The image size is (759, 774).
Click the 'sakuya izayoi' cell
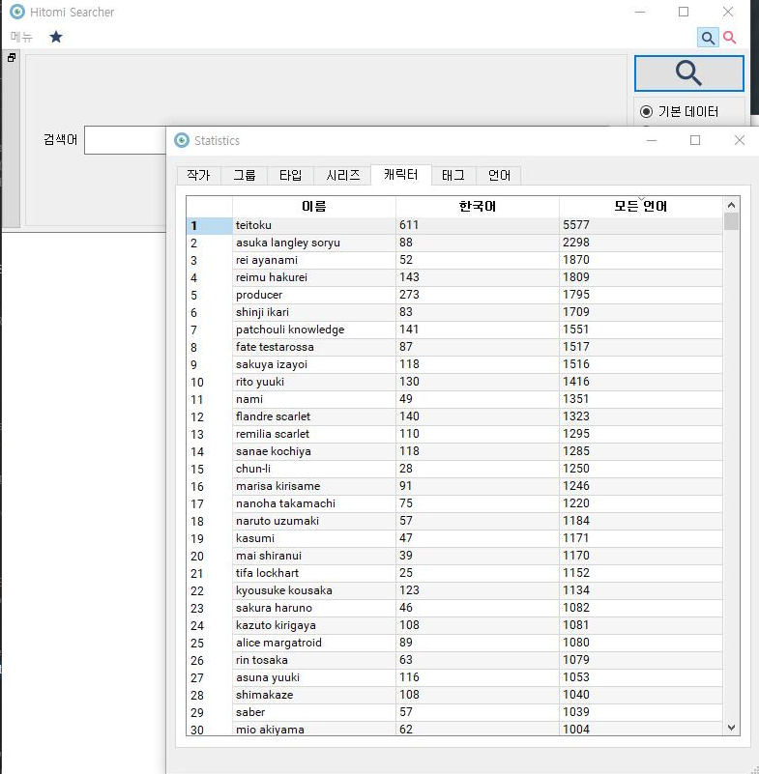coord(314,365)
